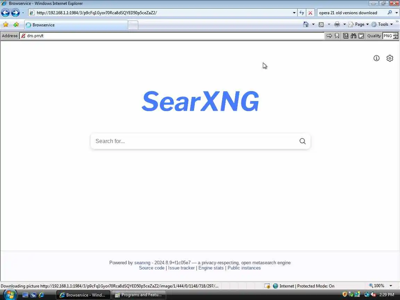Expand the toolbar overflow chevron
Screen dimensions: 400x300
click(397, 22)
